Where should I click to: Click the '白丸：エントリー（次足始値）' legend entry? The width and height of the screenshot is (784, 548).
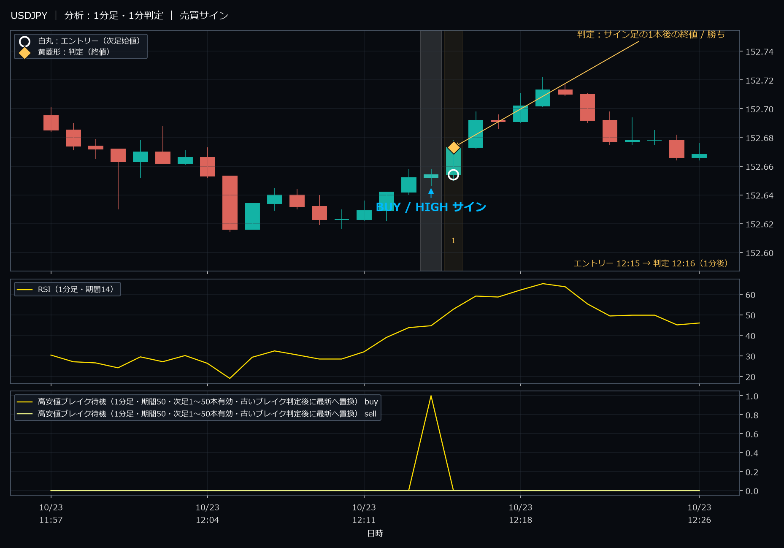point(89,41)
